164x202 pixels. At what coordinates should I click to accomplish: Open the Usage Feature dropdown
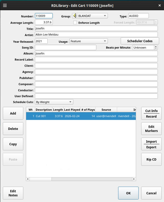[89, 41]
